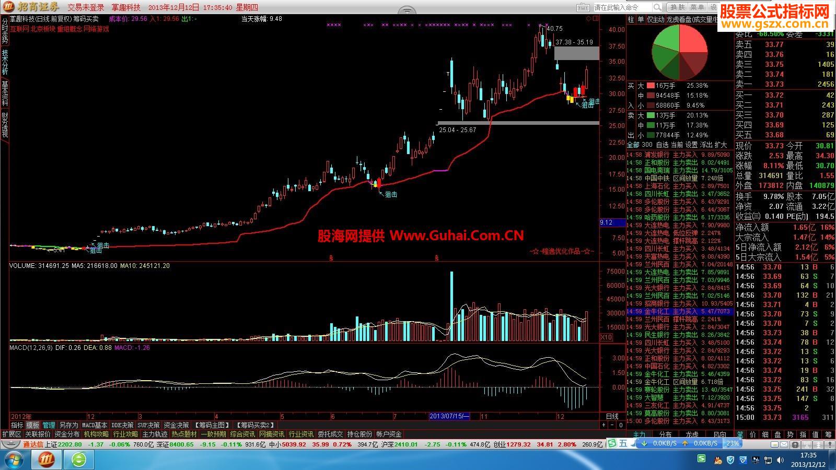Select the 全部 filter tab
This screenshot has width=836, height=470.
633,145
